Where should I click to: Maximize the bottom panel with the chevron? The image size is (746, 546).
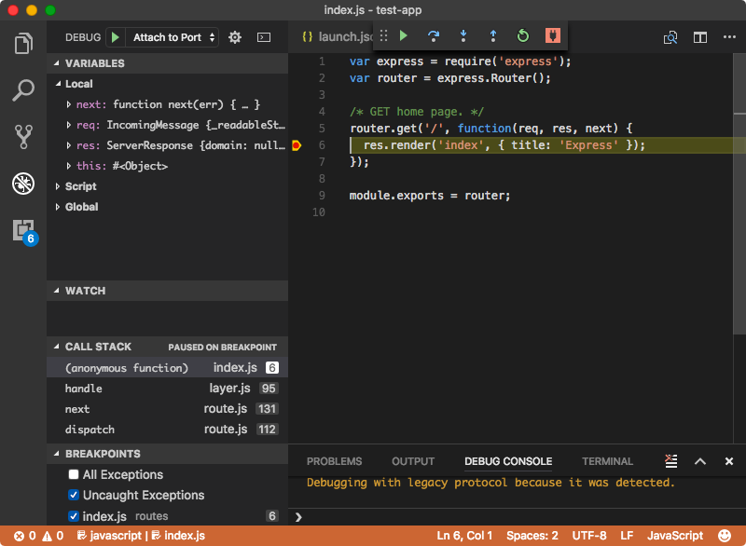coord(700,461)
